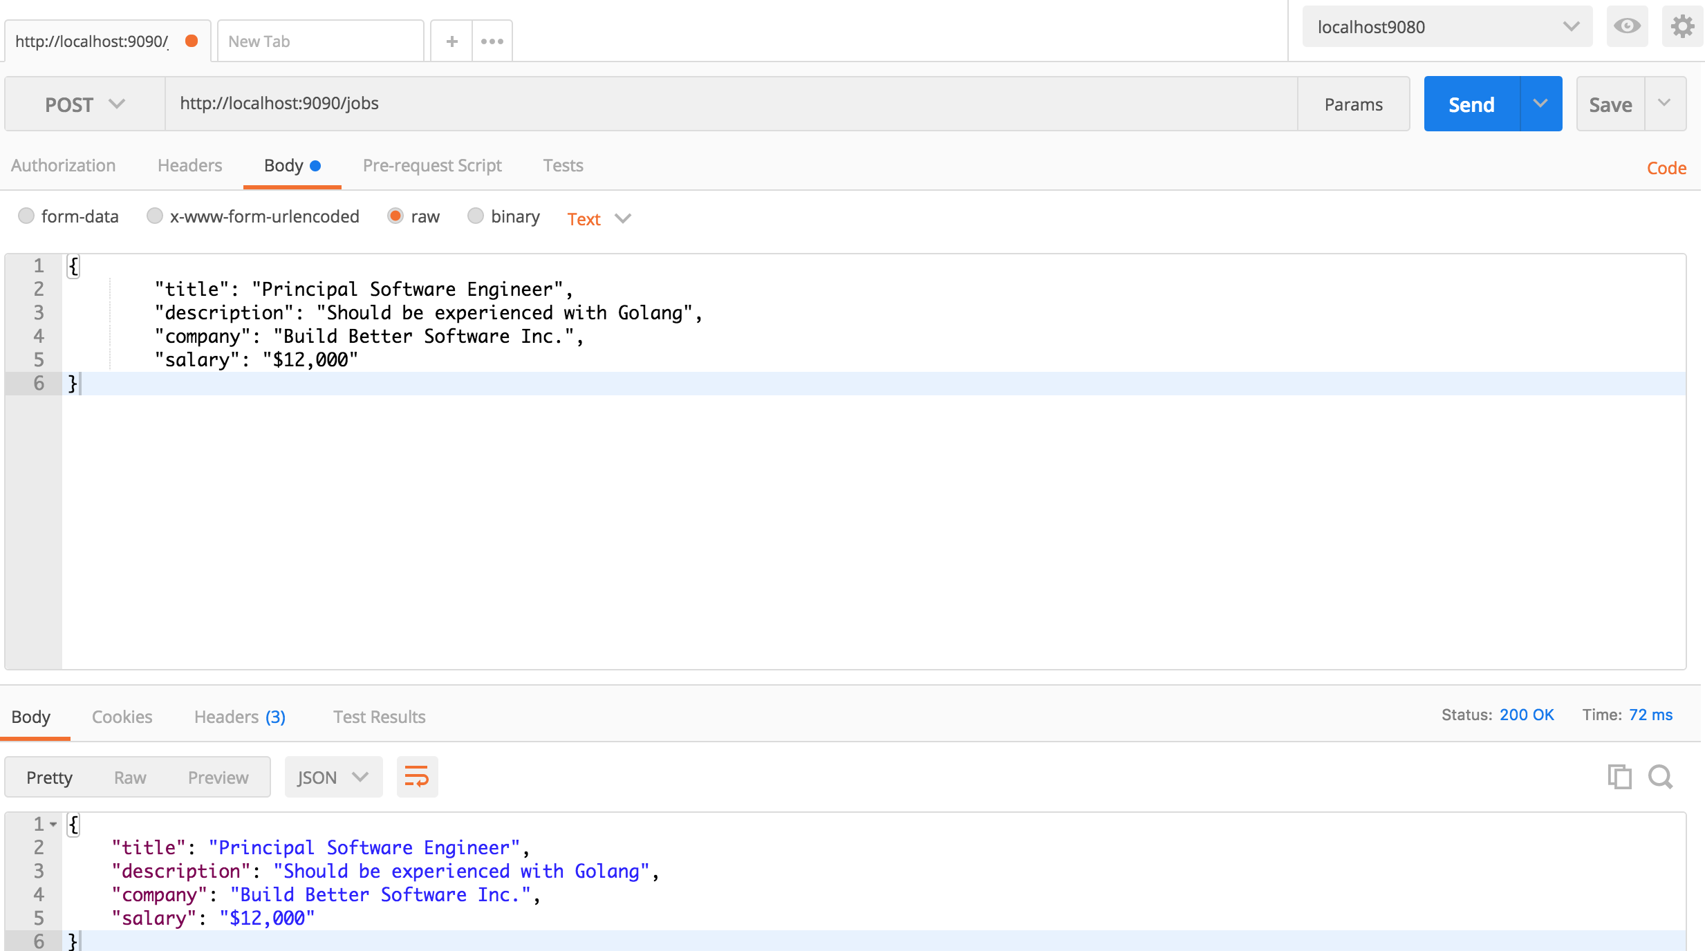
Task: Click the new tab plus icon
Action: (452, 40)
